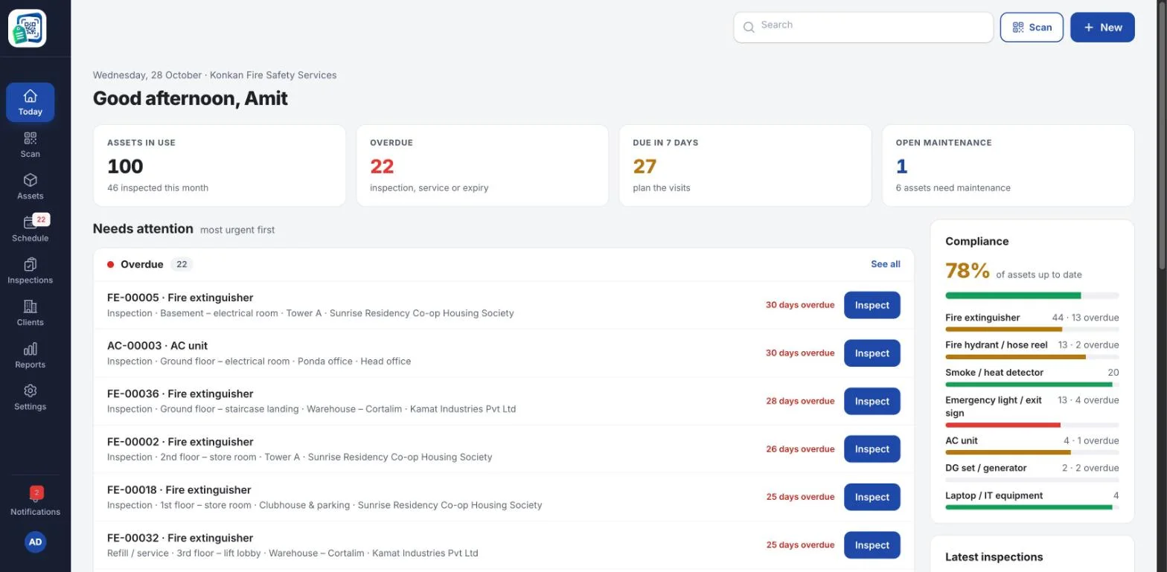Go to the Assets section
The width and height of the screenshot is (1167, 572).
[x=31, y=187]
